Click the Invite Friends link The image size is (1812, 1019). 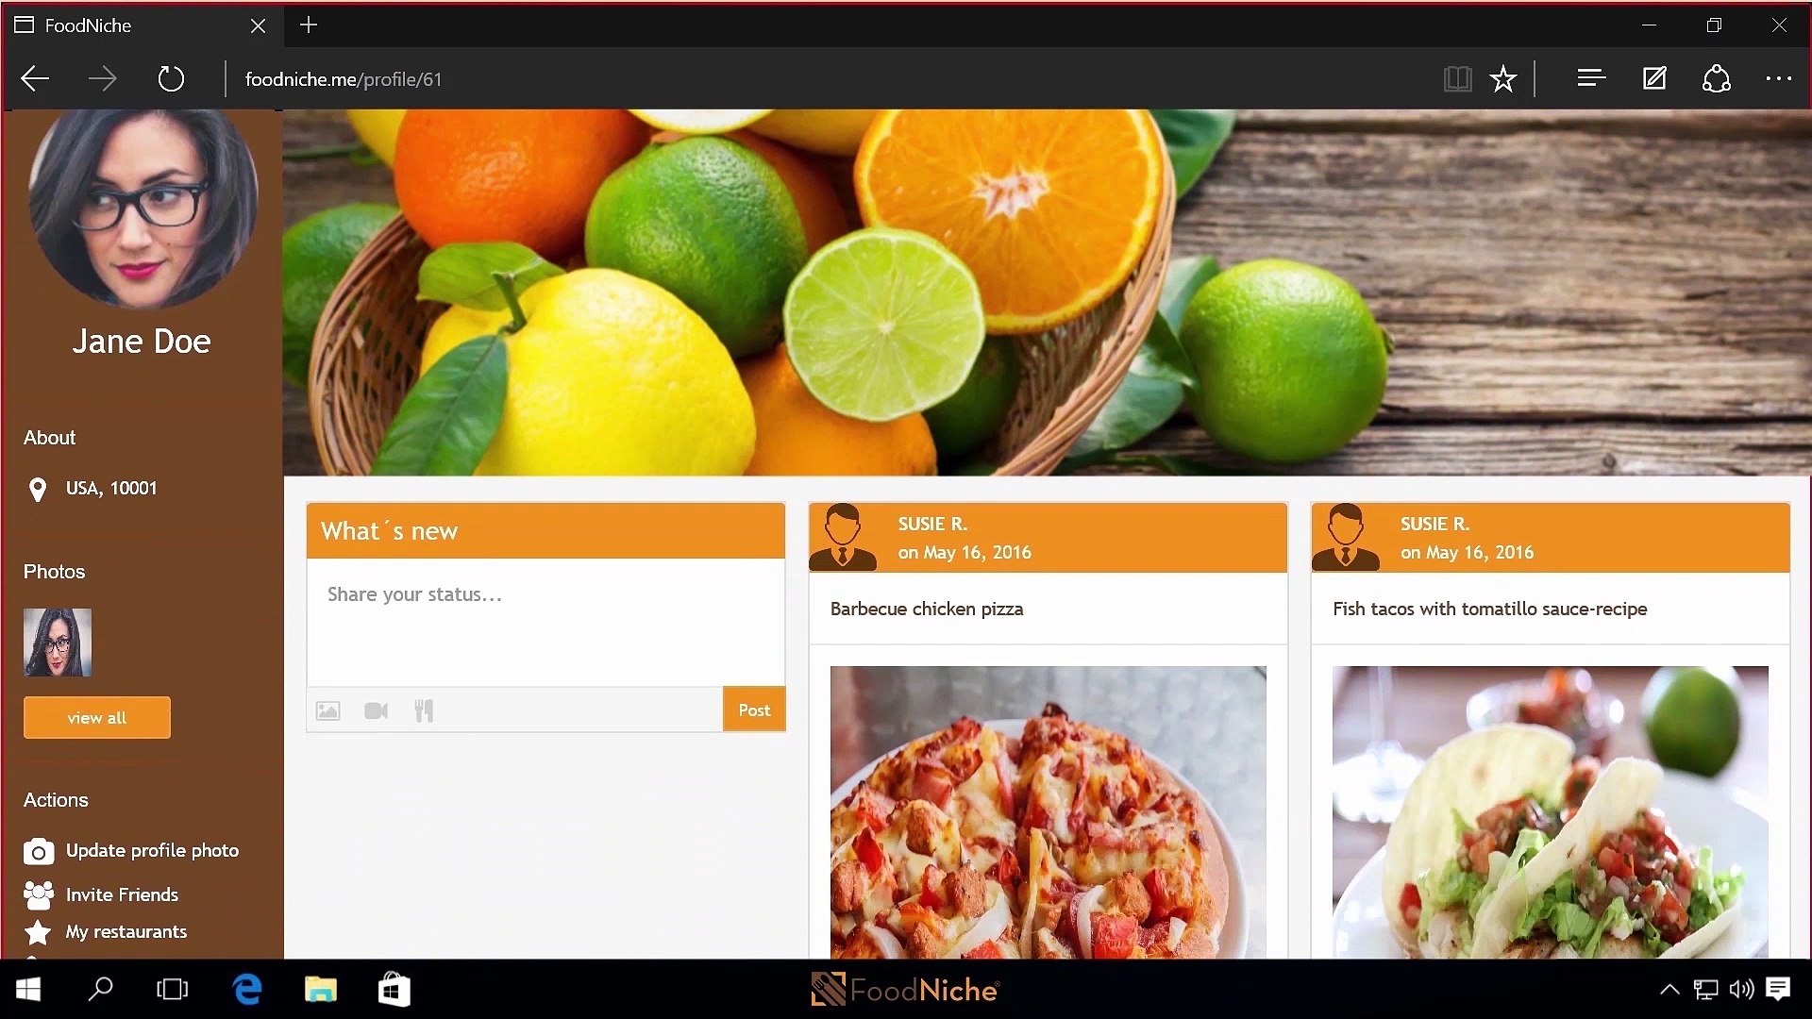[122, 894]
